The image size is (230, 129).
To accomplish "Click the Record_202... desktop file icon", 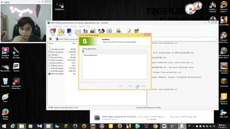I will click(x=5, y=68).
